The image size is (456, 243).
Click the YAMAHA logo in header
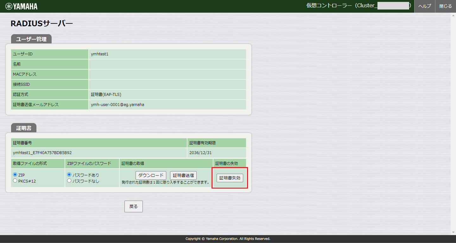coord(22,6)
